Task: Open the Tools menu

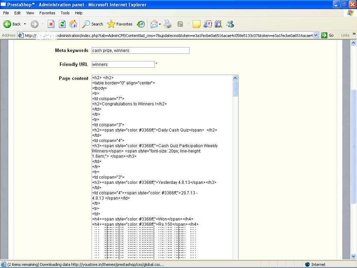Action: tap(65, 13)
